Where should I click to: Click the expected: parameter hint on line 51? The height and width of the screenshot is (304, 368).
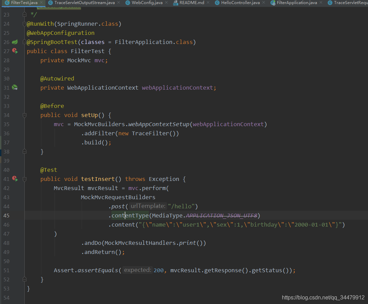pos(137,270)
